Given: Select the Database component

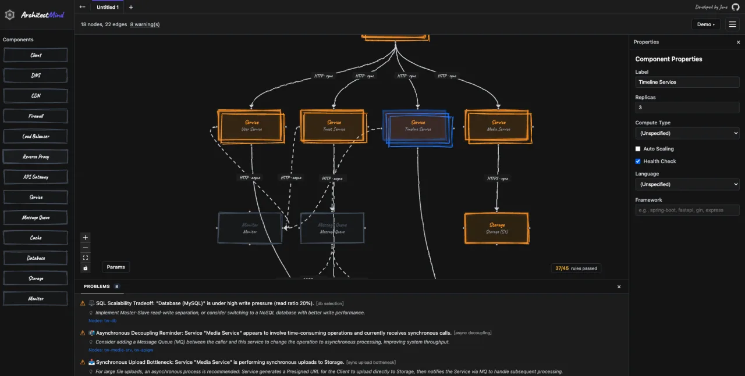Looking at the screenshot, I should pyautogui.click(x=36, y=258).
